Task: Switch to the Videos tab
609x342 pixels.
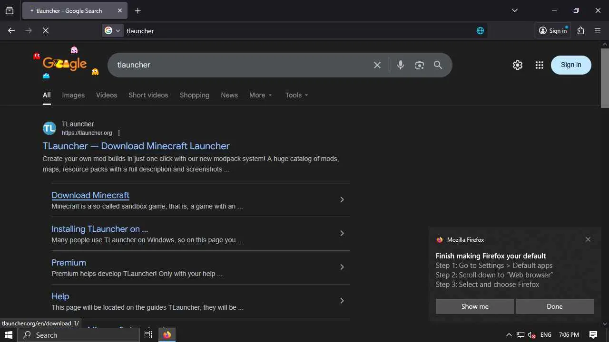Action: [107, 95]
